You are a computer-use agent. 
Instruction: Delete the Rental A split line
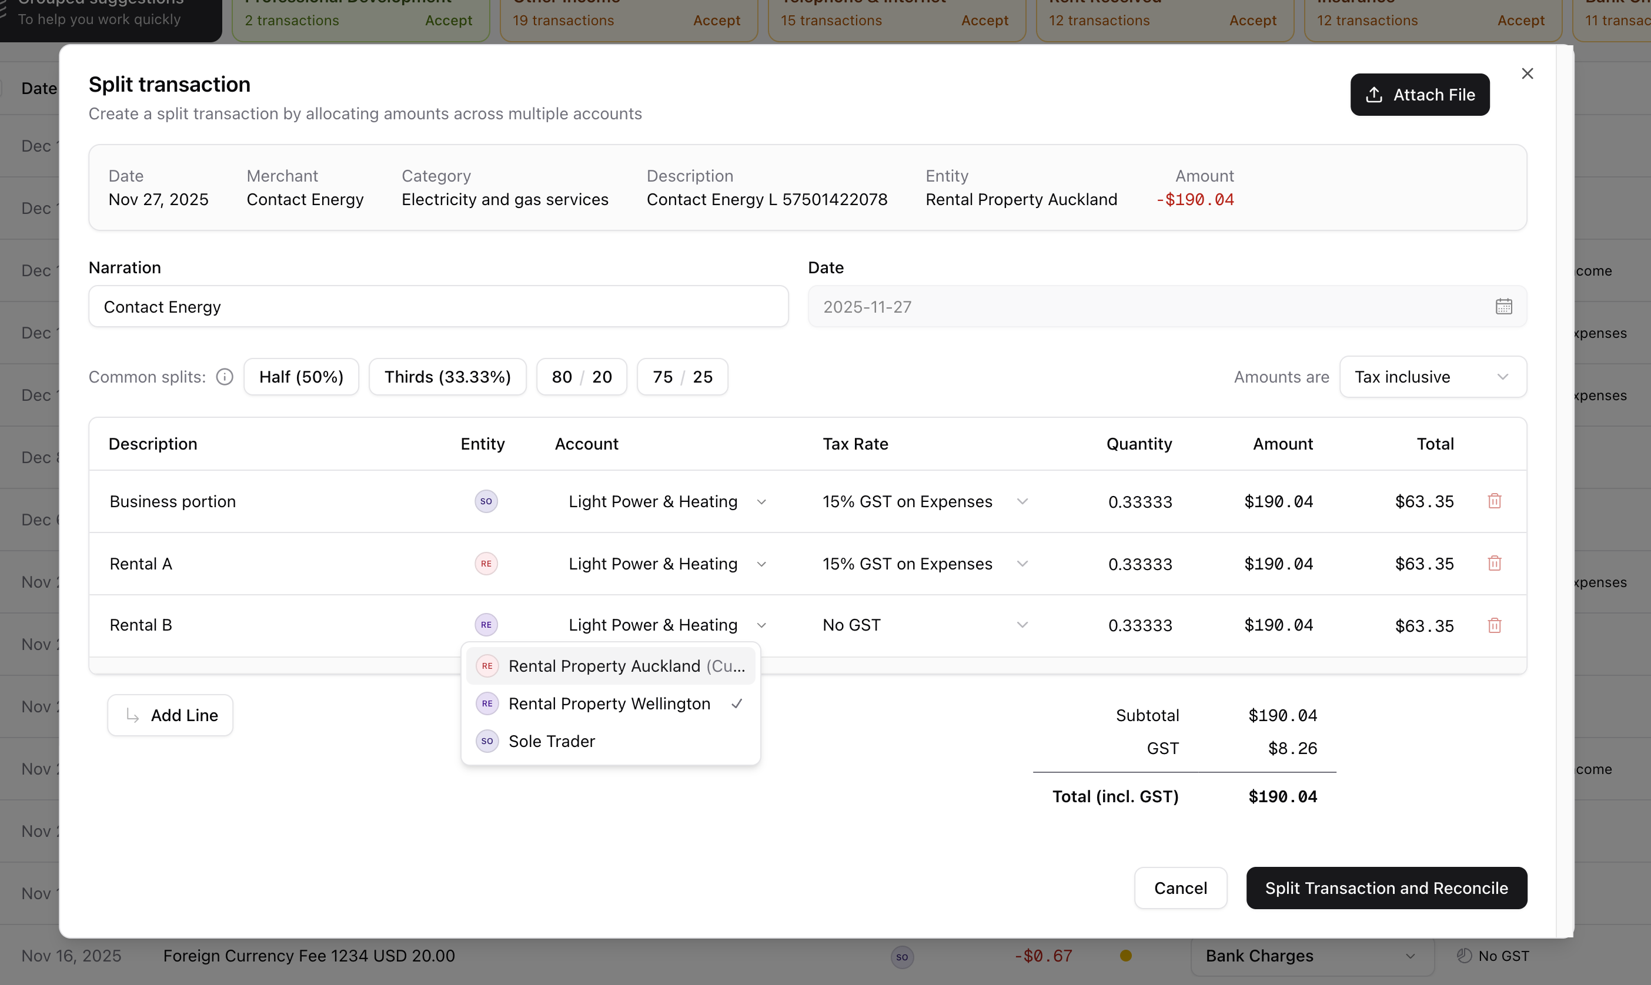1495,564
